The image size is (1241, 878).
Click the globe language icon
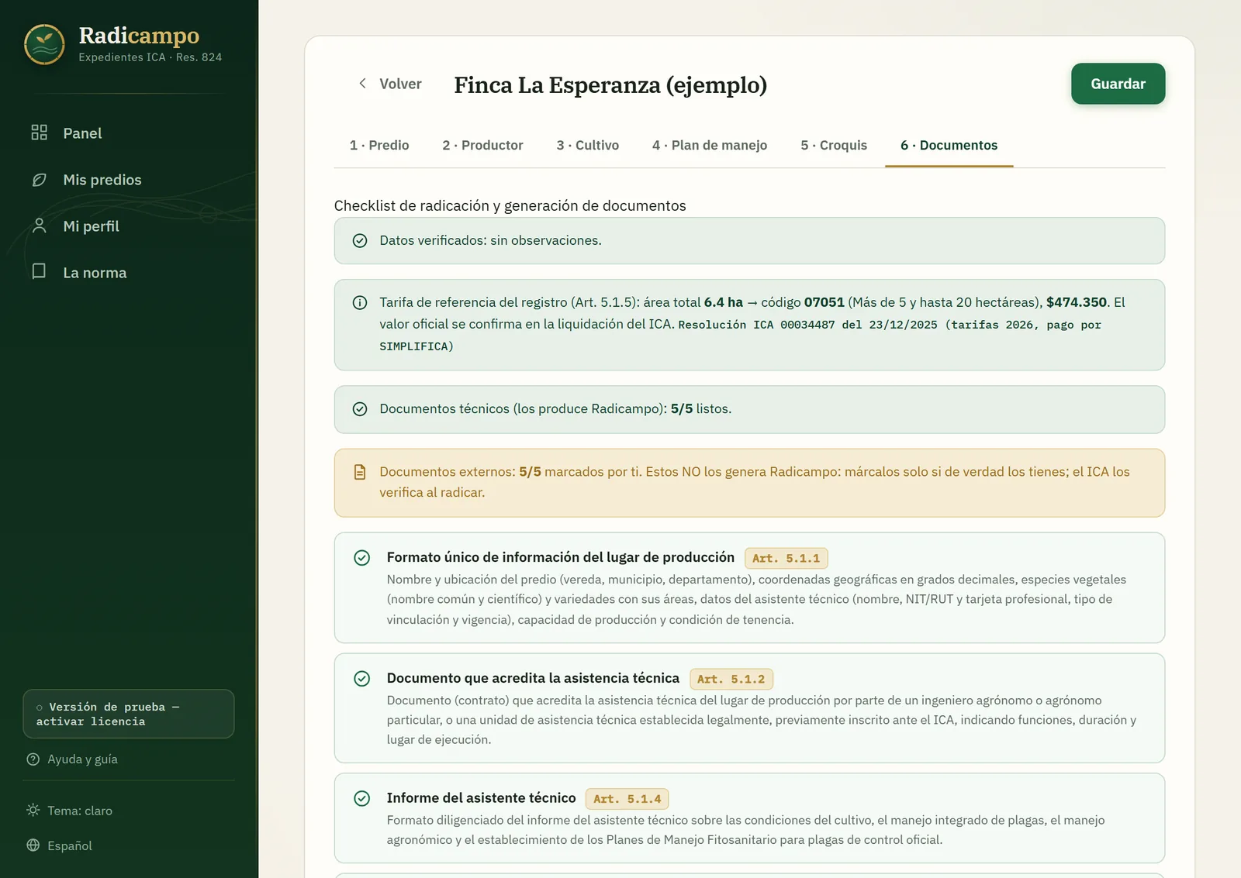pos(33,845)
